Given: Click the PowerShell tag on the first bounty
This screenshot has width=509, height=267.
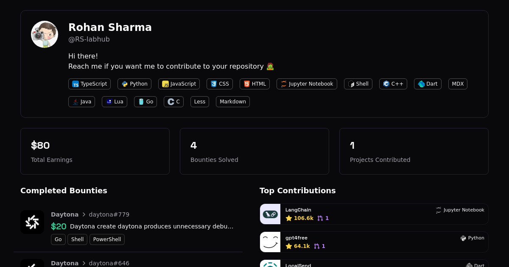Looking at the screenshot, I should click(107, 239).
